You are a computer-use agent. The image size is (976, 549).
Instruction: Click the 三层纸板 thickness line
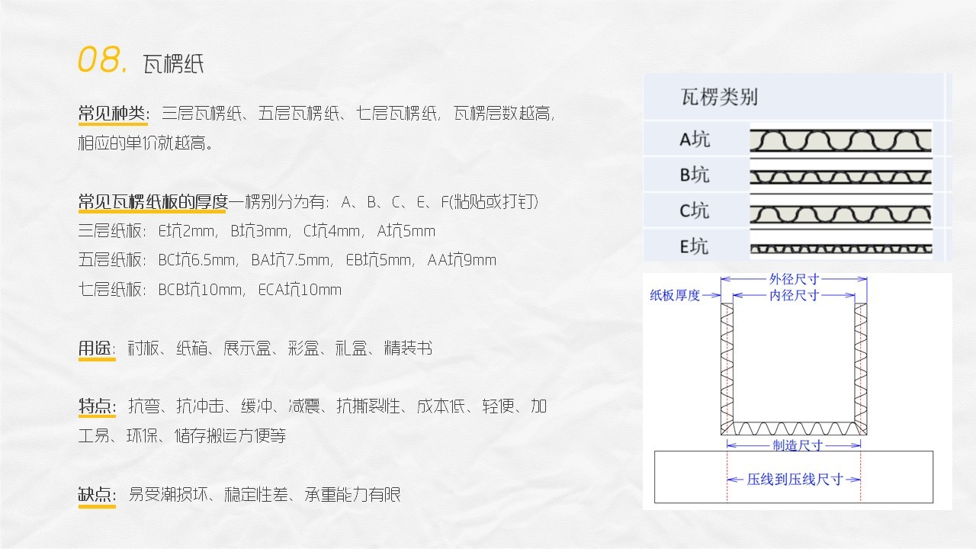256,231
